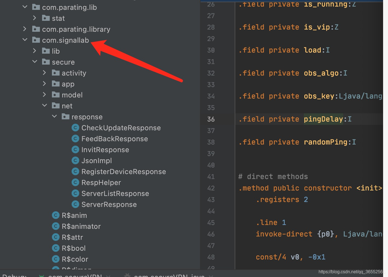Click the com.parating.library folder icon
388x277 pixels.
[36, 29]
